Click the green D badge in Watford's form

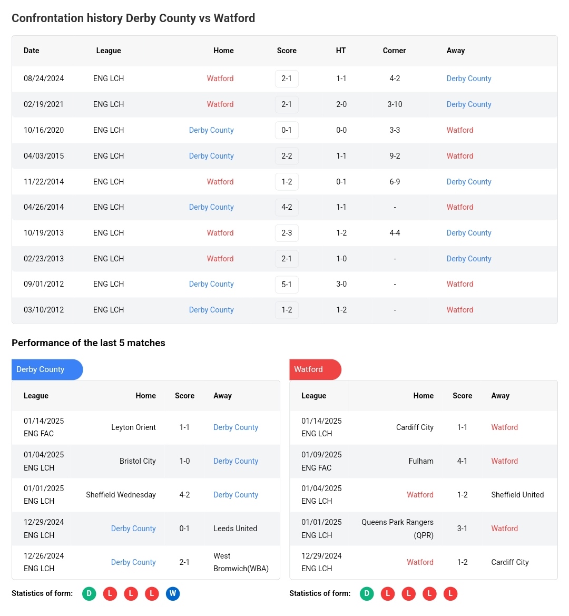click(x=367, y=594)
